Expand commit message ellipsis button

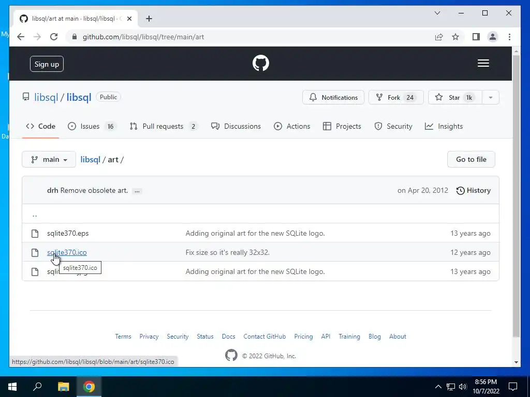pyautogui.click(x=137, y=191)
